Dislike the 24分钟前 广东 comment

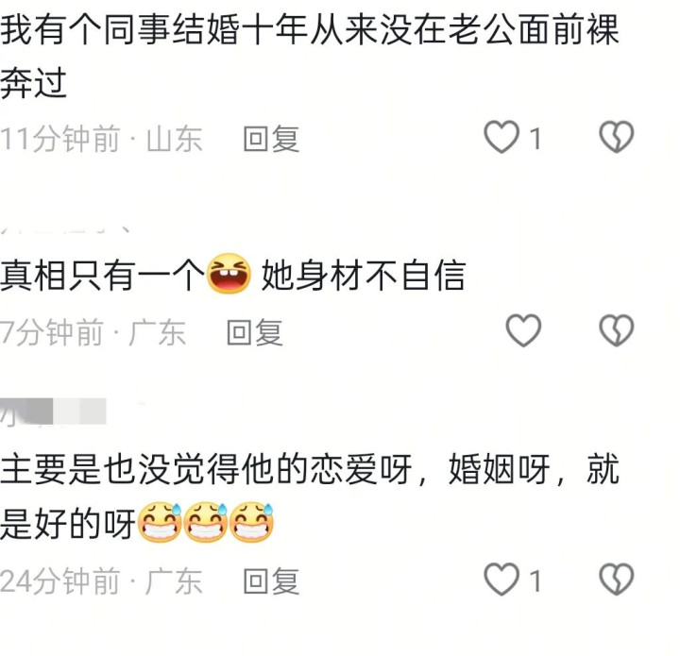pyautogui.click(x=616, y=580)
